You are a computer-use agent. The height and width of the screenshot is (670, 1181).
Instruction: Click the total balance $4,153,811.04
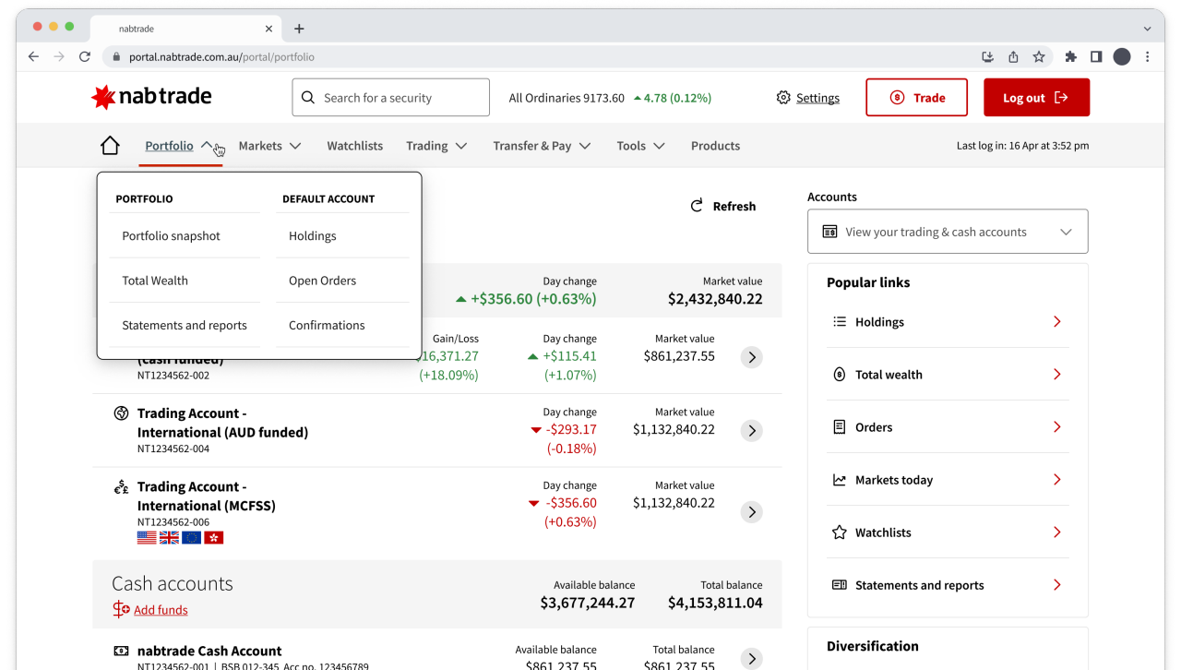coord(715,603)
